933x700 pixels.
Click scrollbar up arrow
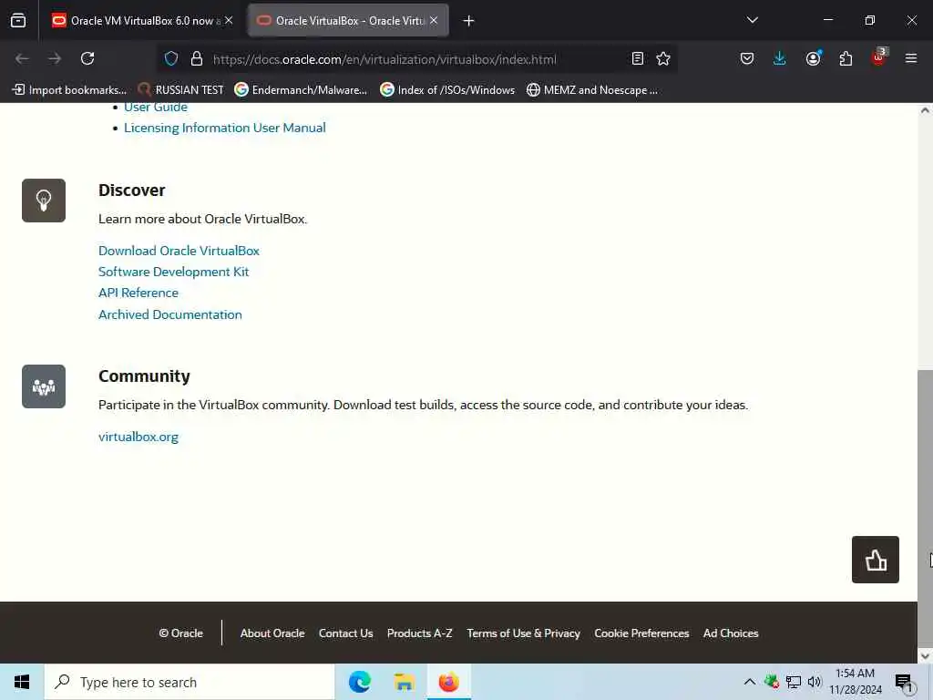(925, 110)
